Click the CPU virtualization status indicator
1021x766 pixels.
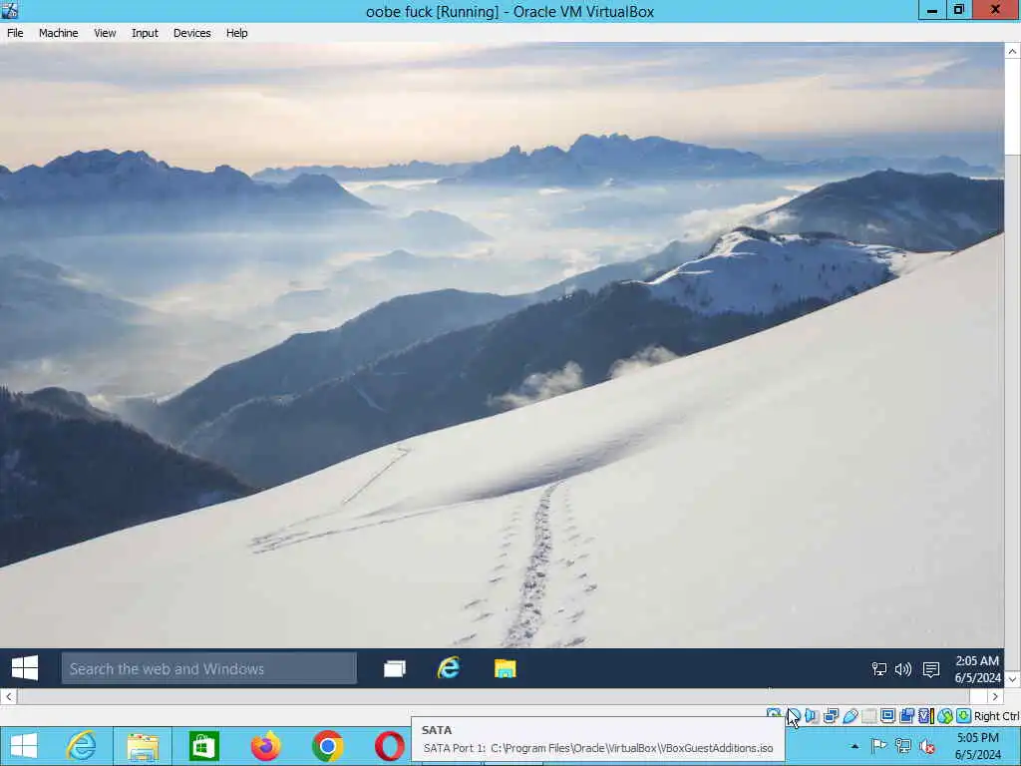pyautogui.click(x=926, y=716)
